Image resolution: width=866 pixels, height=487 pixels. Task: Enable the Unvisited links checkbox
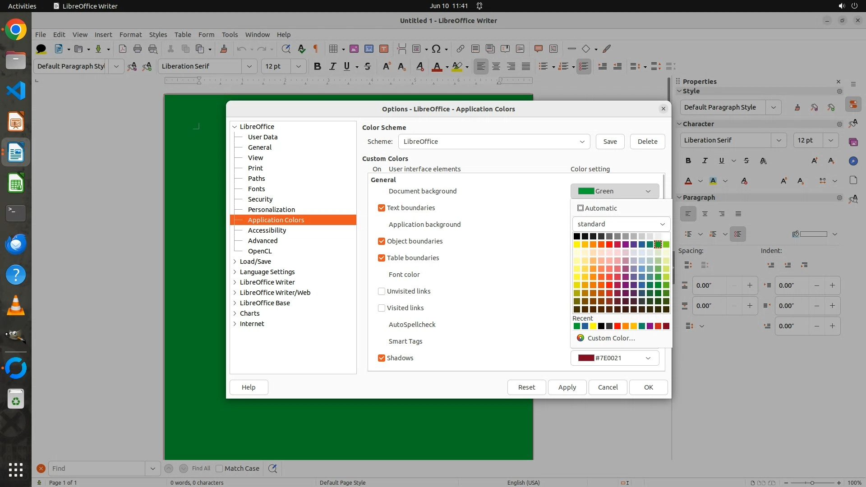[x=382, y=291]
